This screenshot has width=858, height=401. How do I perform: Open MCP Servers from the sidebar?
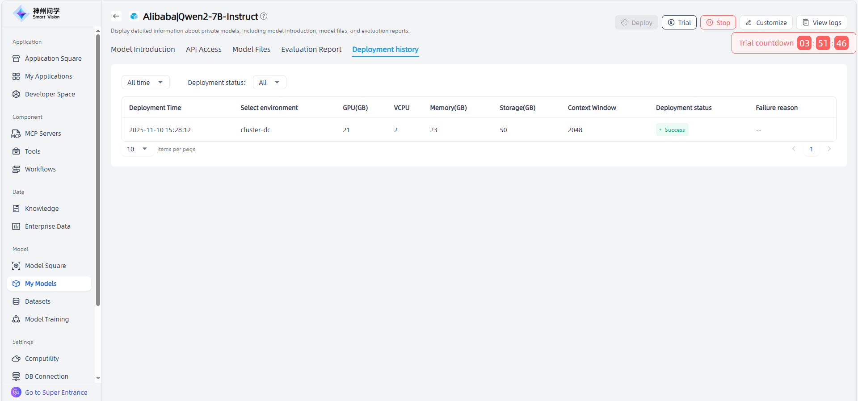click(x=43, y=134)
